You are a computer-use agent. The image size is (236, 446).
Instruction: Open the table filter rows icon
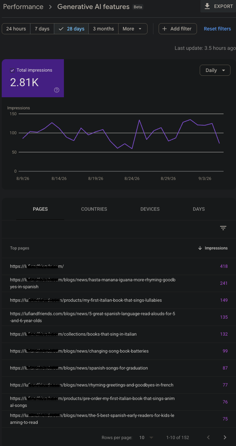[223, 228]
